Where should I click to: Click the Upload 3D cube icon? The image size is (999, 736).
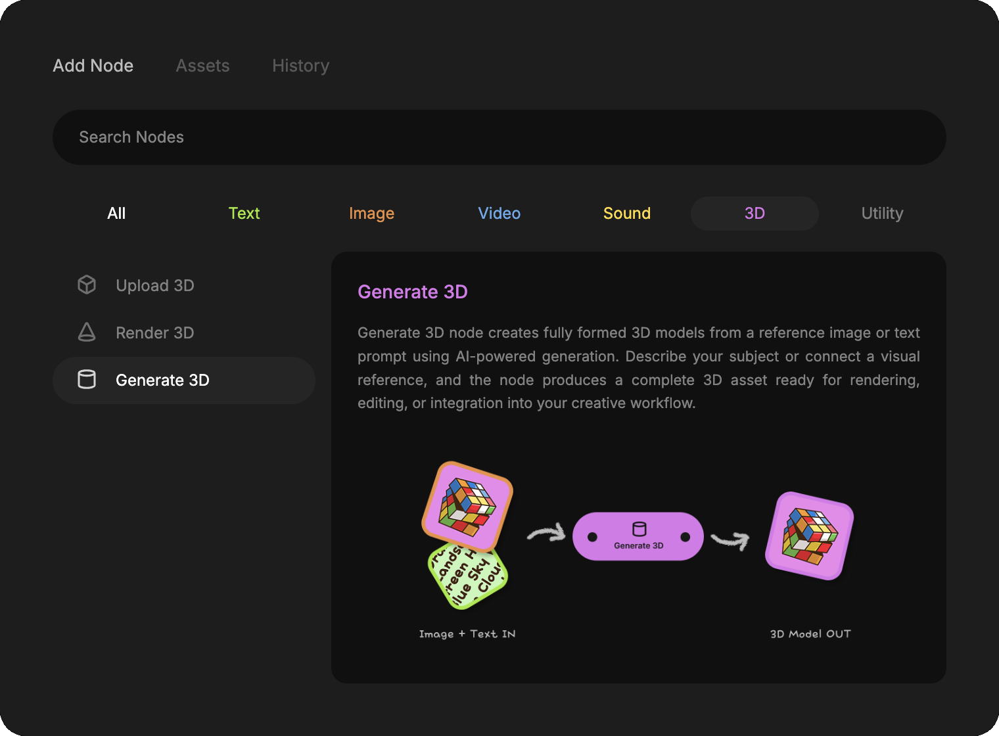(87, 285)
